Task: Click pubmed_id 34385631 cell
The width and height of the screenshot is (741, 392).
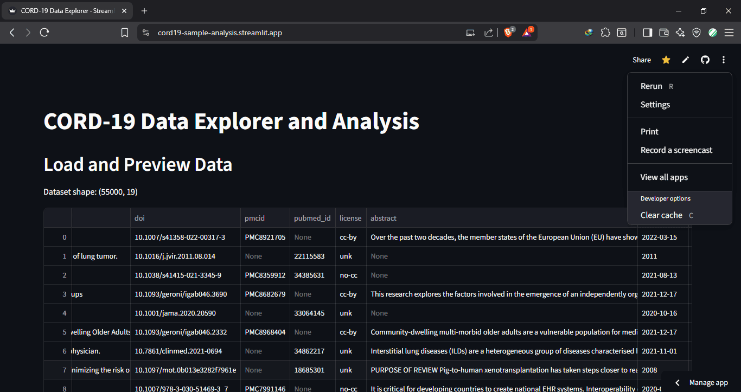Action: point(312,275)
